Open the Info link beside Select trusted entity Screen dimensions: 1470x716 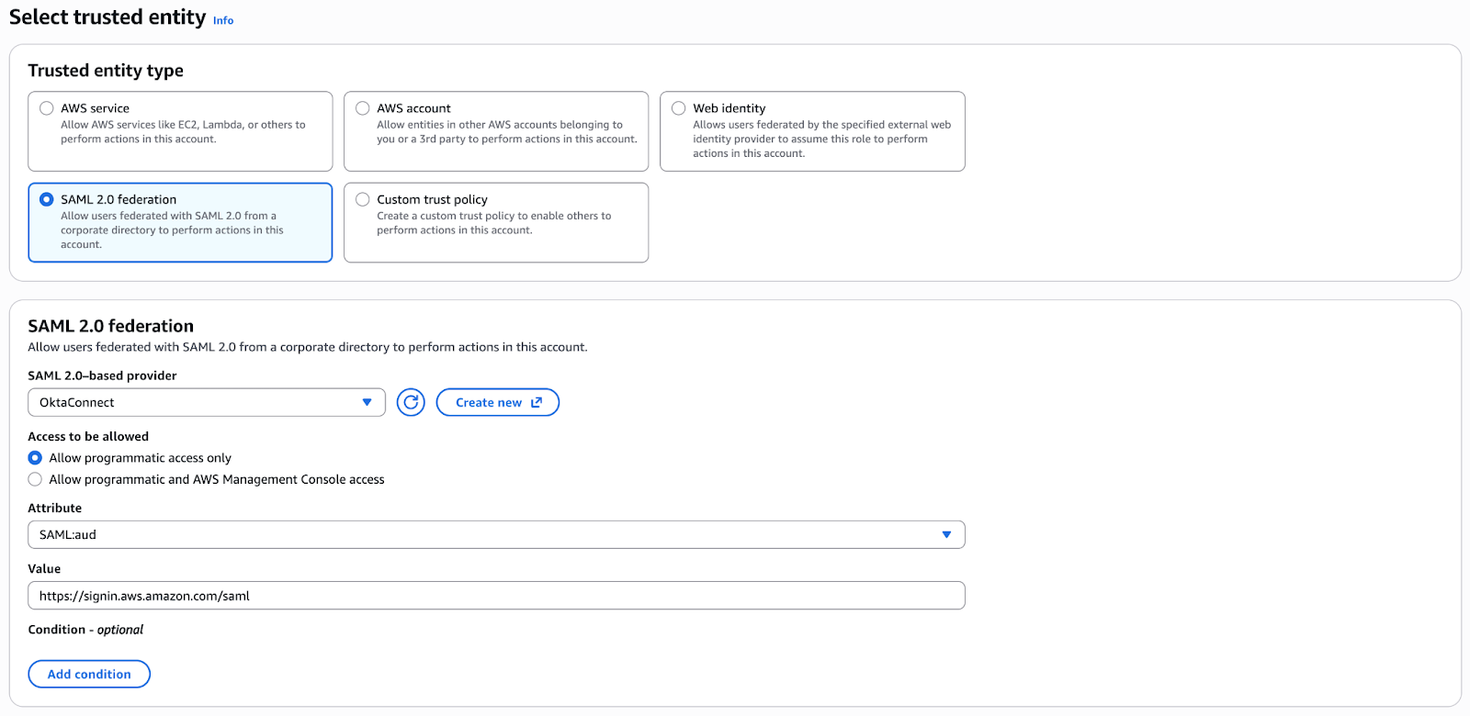click(x=223, y=20)
